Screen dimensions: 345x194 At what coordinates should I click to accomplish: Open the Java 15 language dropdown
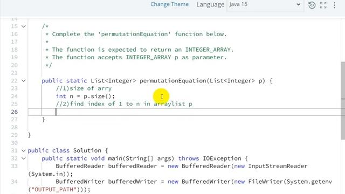[265, 4]
